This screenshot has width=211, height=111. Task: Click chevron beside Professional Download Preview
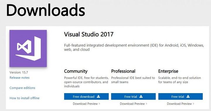click(147, 104)
